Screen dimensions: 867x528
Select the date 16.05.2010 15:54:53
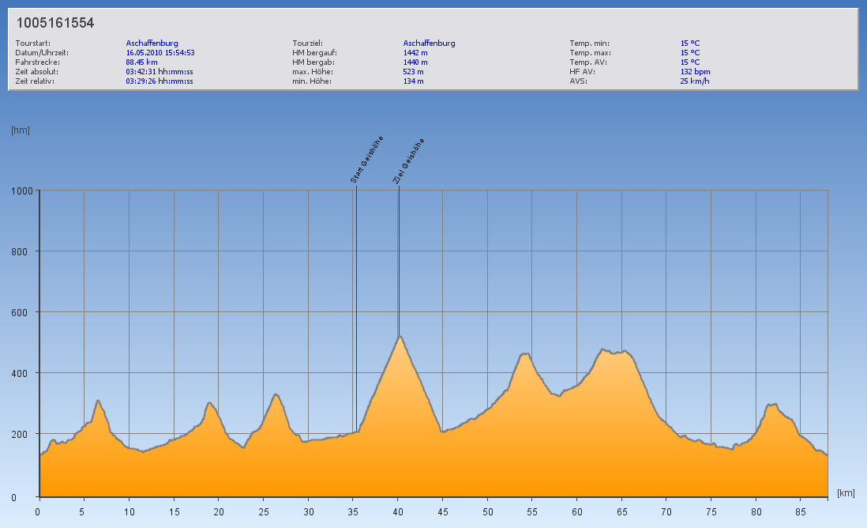tap(160, 53)
